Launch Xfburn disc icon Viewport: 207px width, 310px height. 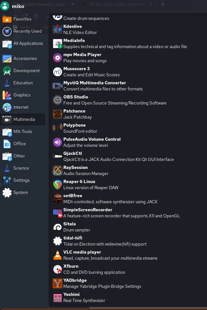tap(57, 269)
